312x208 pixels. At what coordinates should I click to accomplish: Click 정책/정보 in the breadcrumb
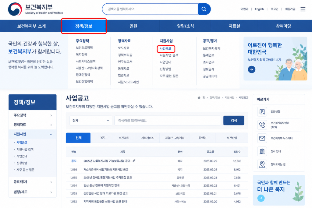click(x=215, y=98)
